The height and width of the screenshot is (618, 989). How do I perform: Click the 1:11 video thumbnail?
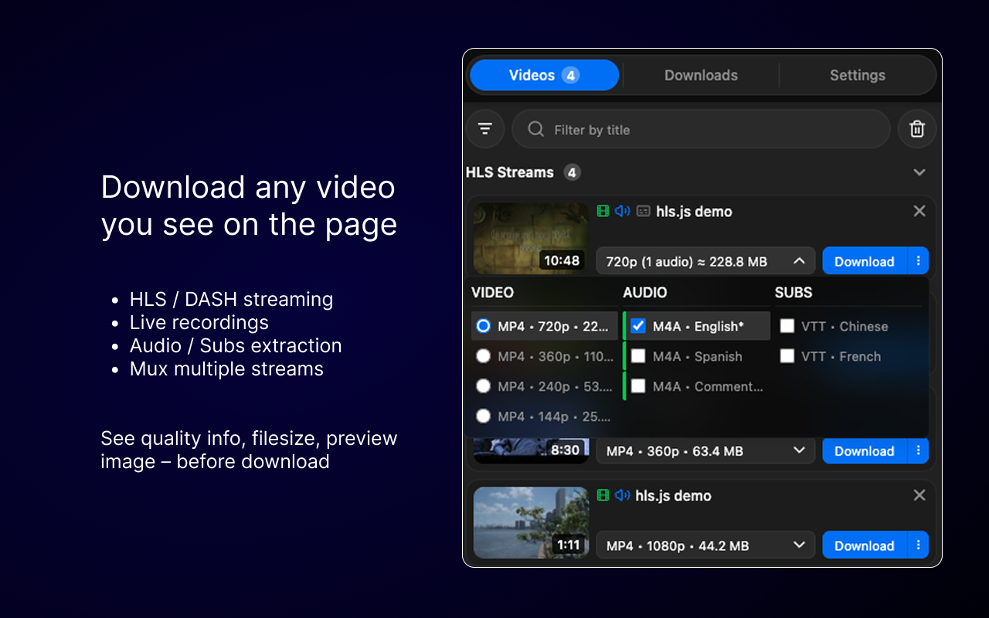coord(531,522)
